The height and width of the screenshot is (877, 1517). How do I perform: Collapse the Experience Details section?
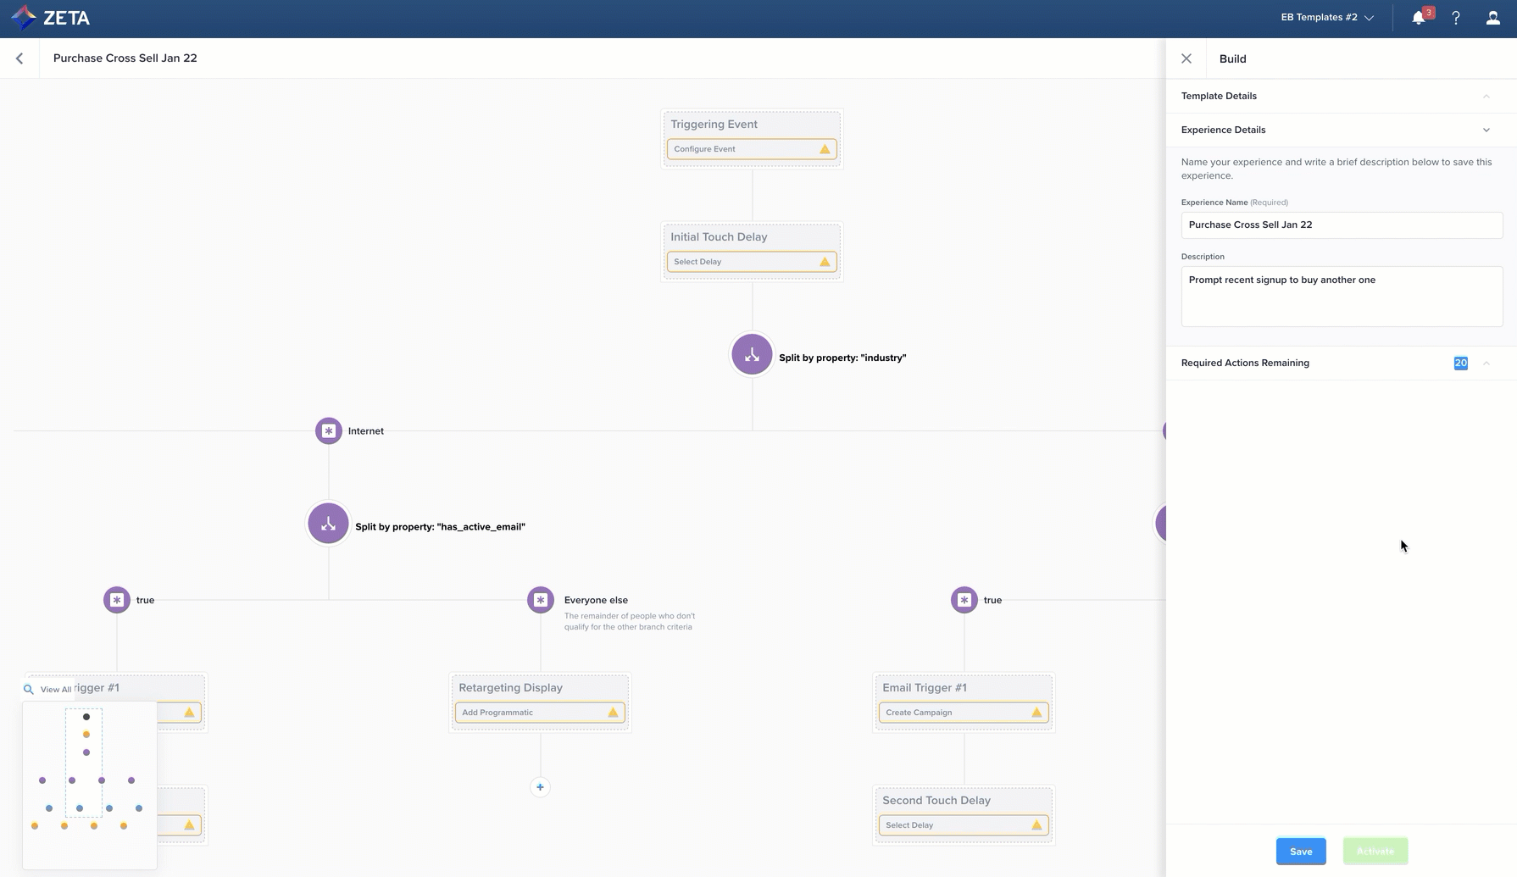1486,130
